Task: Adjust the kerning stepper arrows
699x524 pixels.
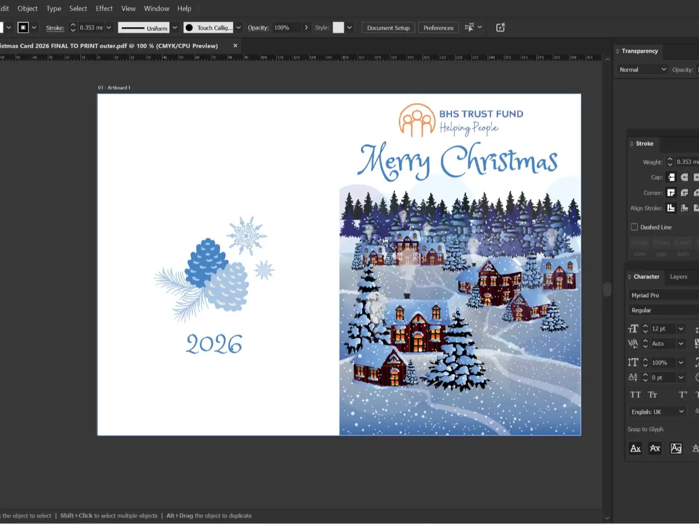Action: 645,344
